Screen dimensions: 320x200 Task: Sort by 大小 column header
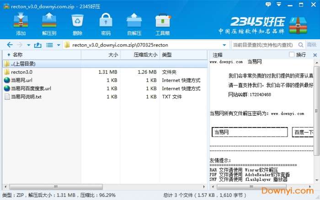[101, 55]
